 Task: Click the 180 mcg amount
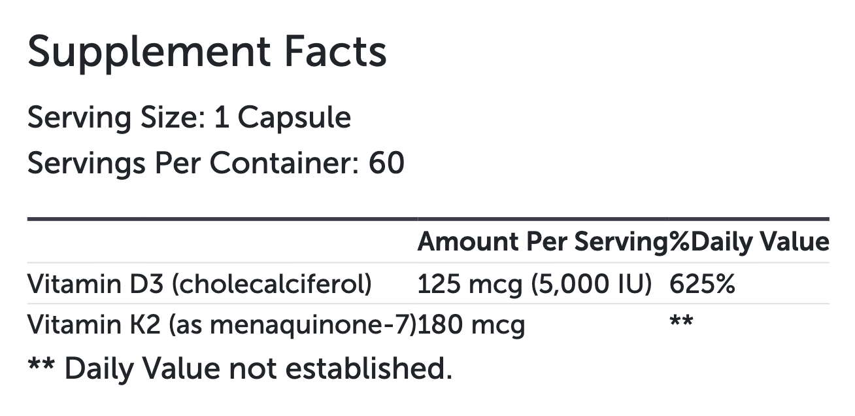(x=471, y=324)
